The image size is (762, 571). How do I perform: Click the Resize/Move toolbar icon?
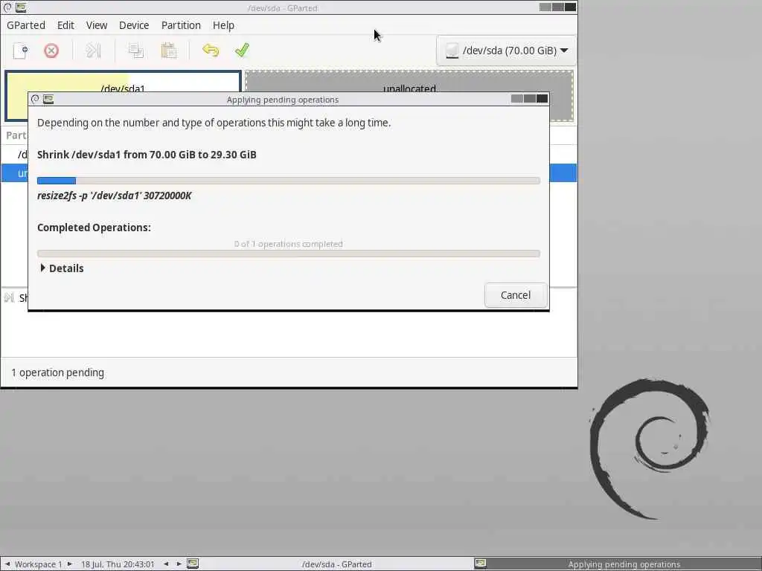click(x=93, y=51)
